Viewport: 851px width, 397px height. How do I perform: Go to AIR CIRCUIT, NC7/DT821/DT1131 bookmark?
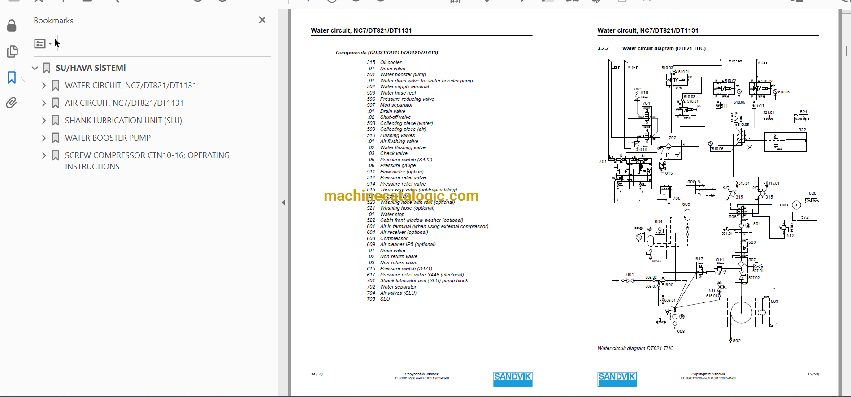[x=124, y=103]
